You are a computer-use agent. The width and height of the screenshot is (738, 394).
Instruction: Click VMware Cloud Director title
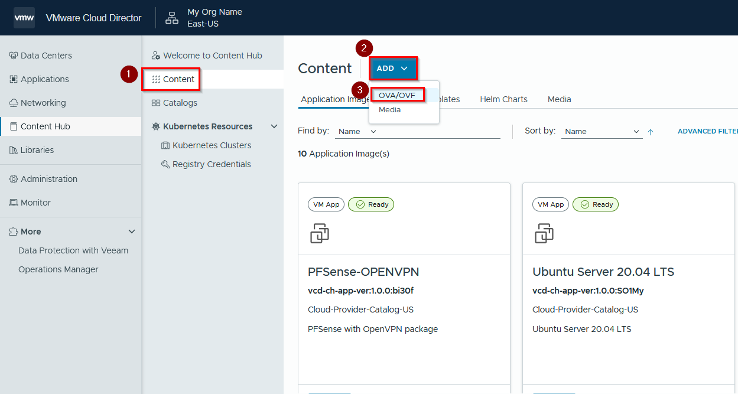(93, 18)
